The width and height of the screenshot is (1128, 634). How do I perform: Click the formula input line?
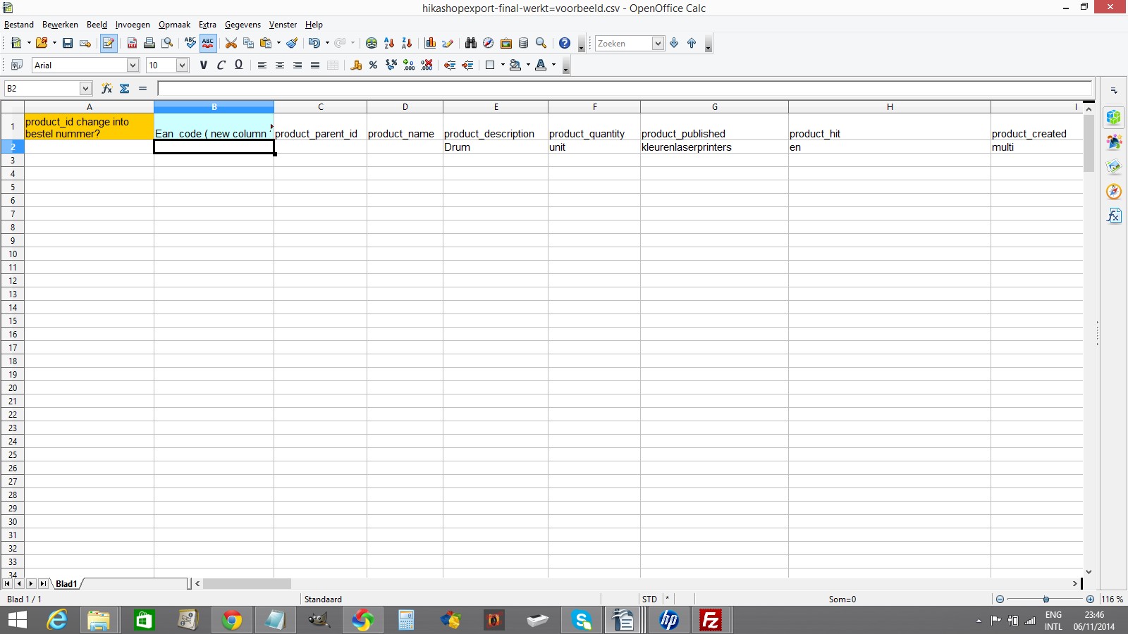[x=625, y=88]
